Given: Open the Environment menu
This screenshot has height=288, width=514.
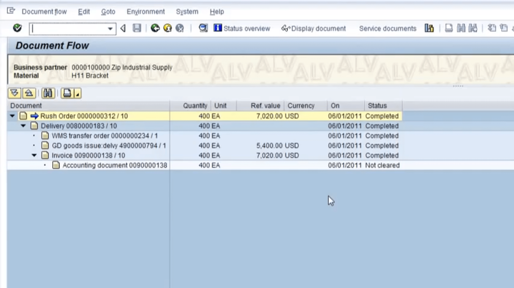Looking at the screenshot, I should [x=146, y=12].
